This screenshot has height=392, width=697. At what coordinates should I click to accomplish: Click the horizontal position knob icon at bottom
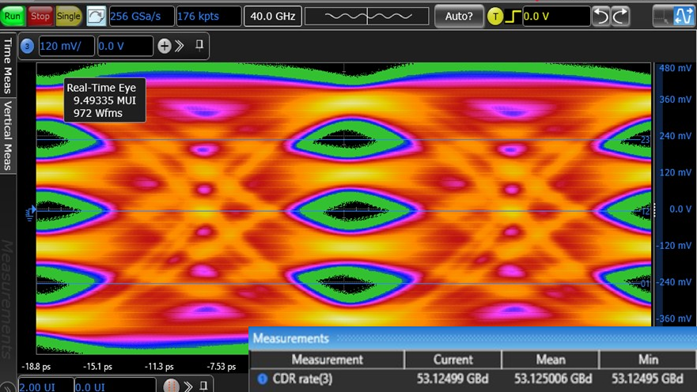tap(170, 386)
